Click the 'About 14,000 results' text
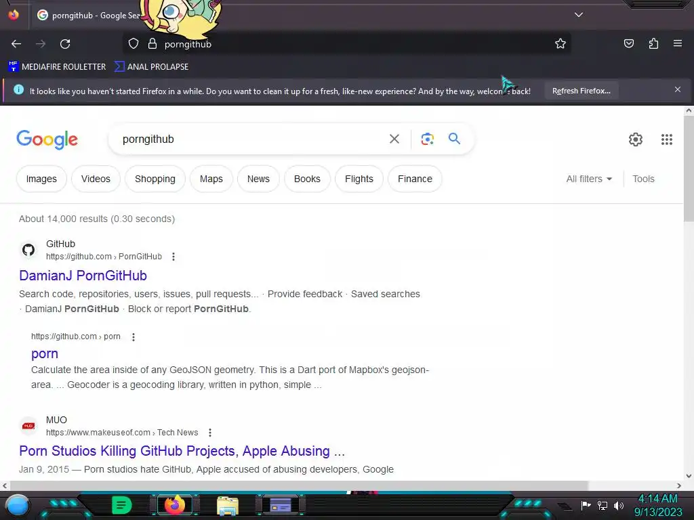This screenshot has width=694, height=520. pyautogui.click(x=97, y=219)
